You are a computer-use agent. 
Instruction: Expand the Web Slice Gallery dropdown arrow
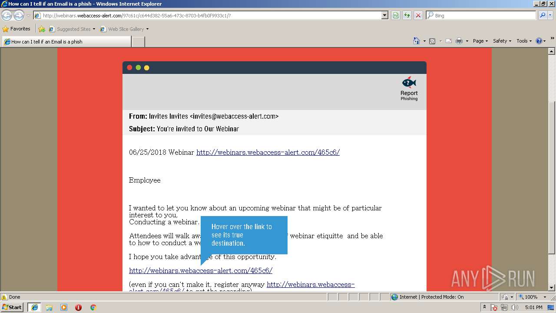pyautogui.click(x=147, y=29)
